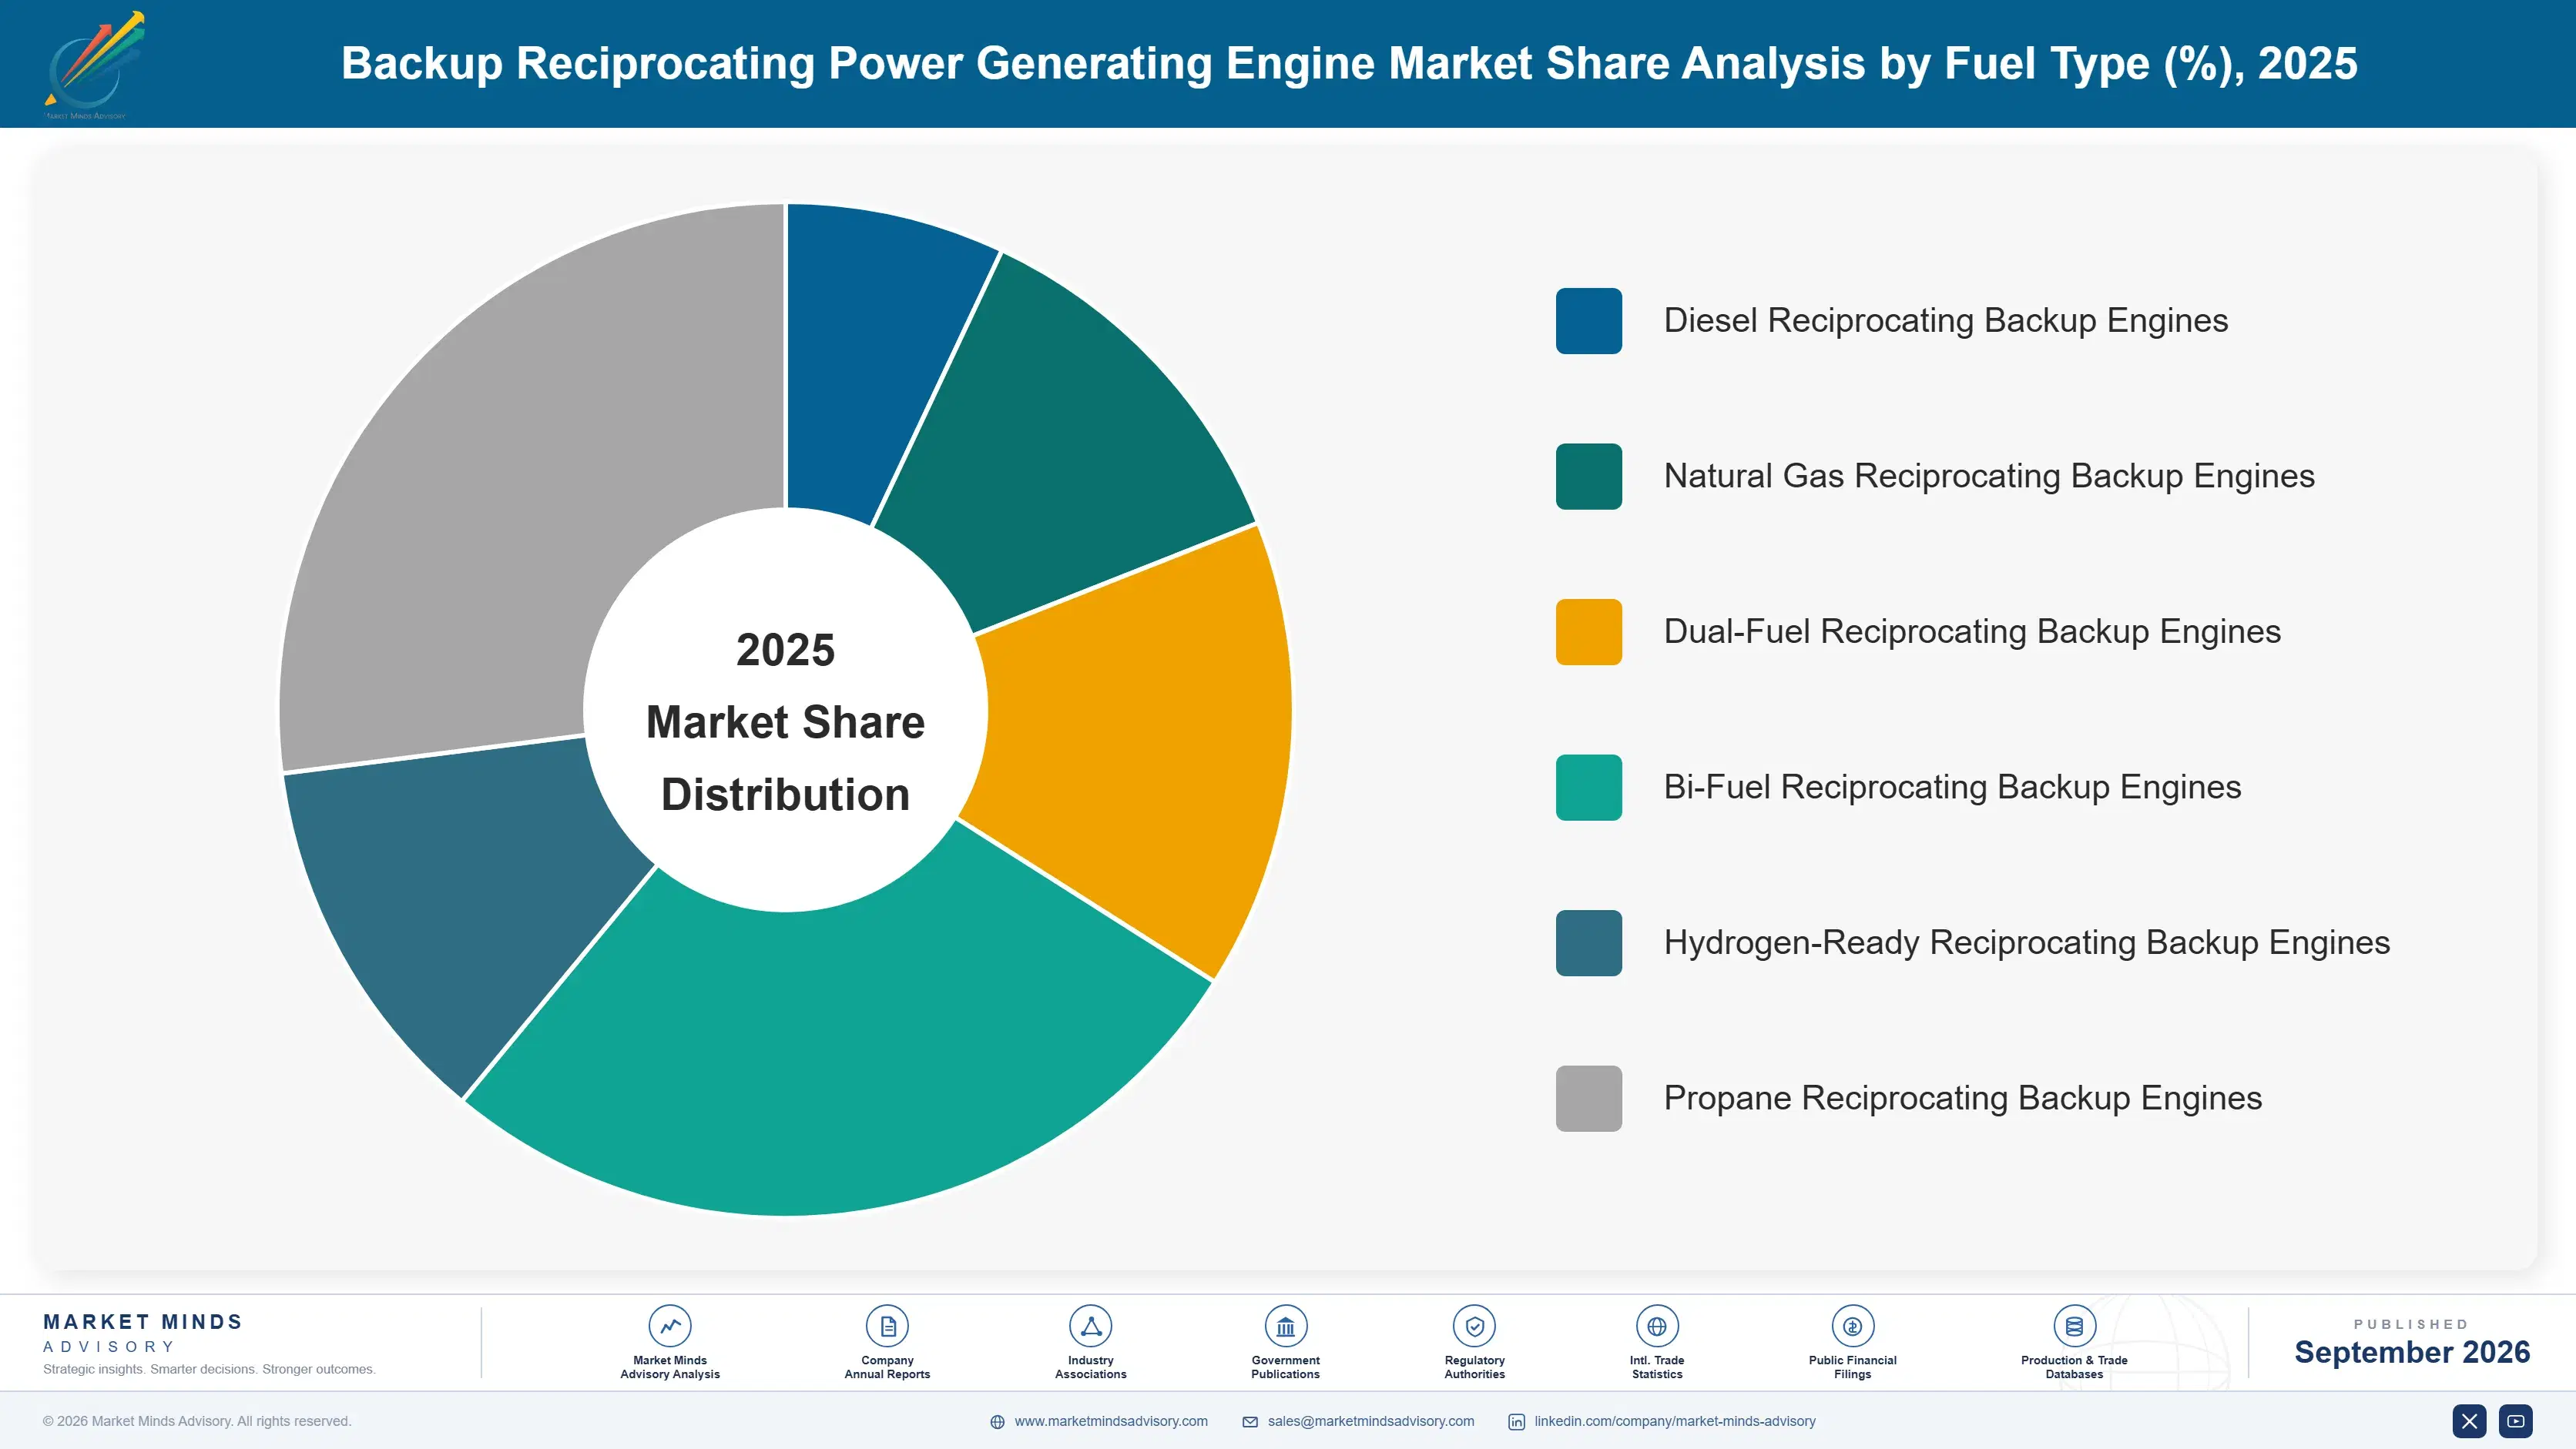
Task: Click the Production & Trade Databases icon
Action: point(2074,1326)
